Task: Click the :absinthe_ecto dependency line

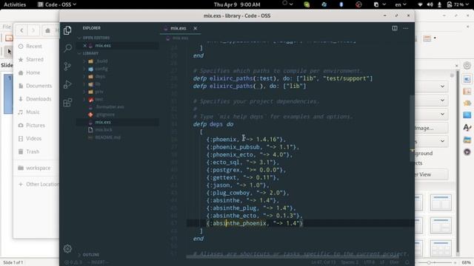Action: [255, 216]
